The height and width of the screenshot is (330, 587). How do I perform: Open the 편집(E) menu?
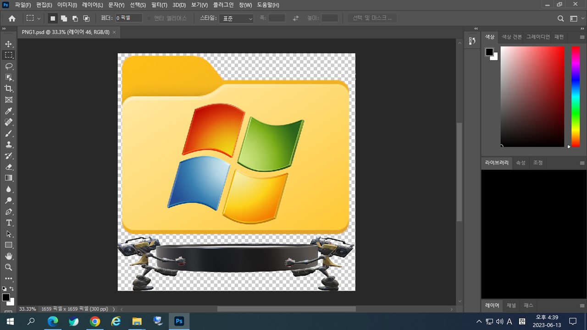click(44, 5)
